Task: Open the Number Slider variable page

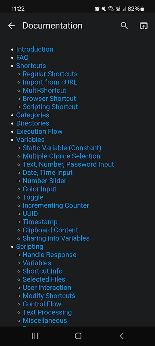Action: pos(45,181)
